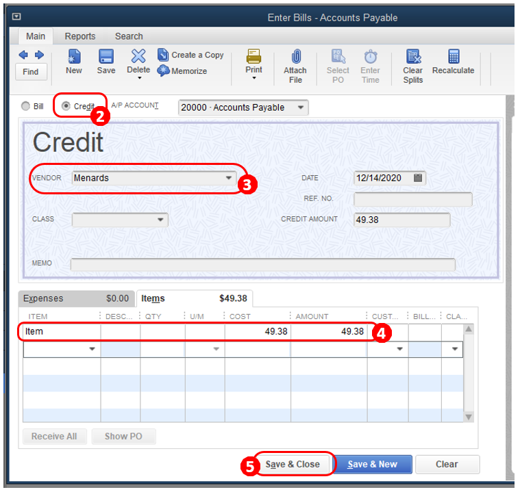Click the Find button
520x492 pixels.
31,72
